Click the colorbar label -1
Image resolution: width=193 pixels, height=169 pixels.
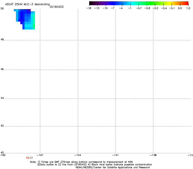pyautogui.click(x=129, y=8)
